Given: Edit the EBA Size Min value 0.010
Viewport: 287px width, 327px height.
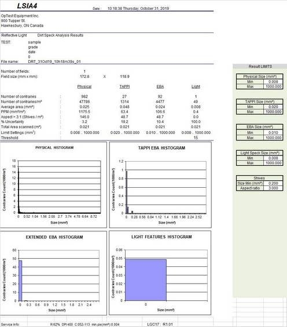Looking at the screenshot, I should [x=273, y=133].
